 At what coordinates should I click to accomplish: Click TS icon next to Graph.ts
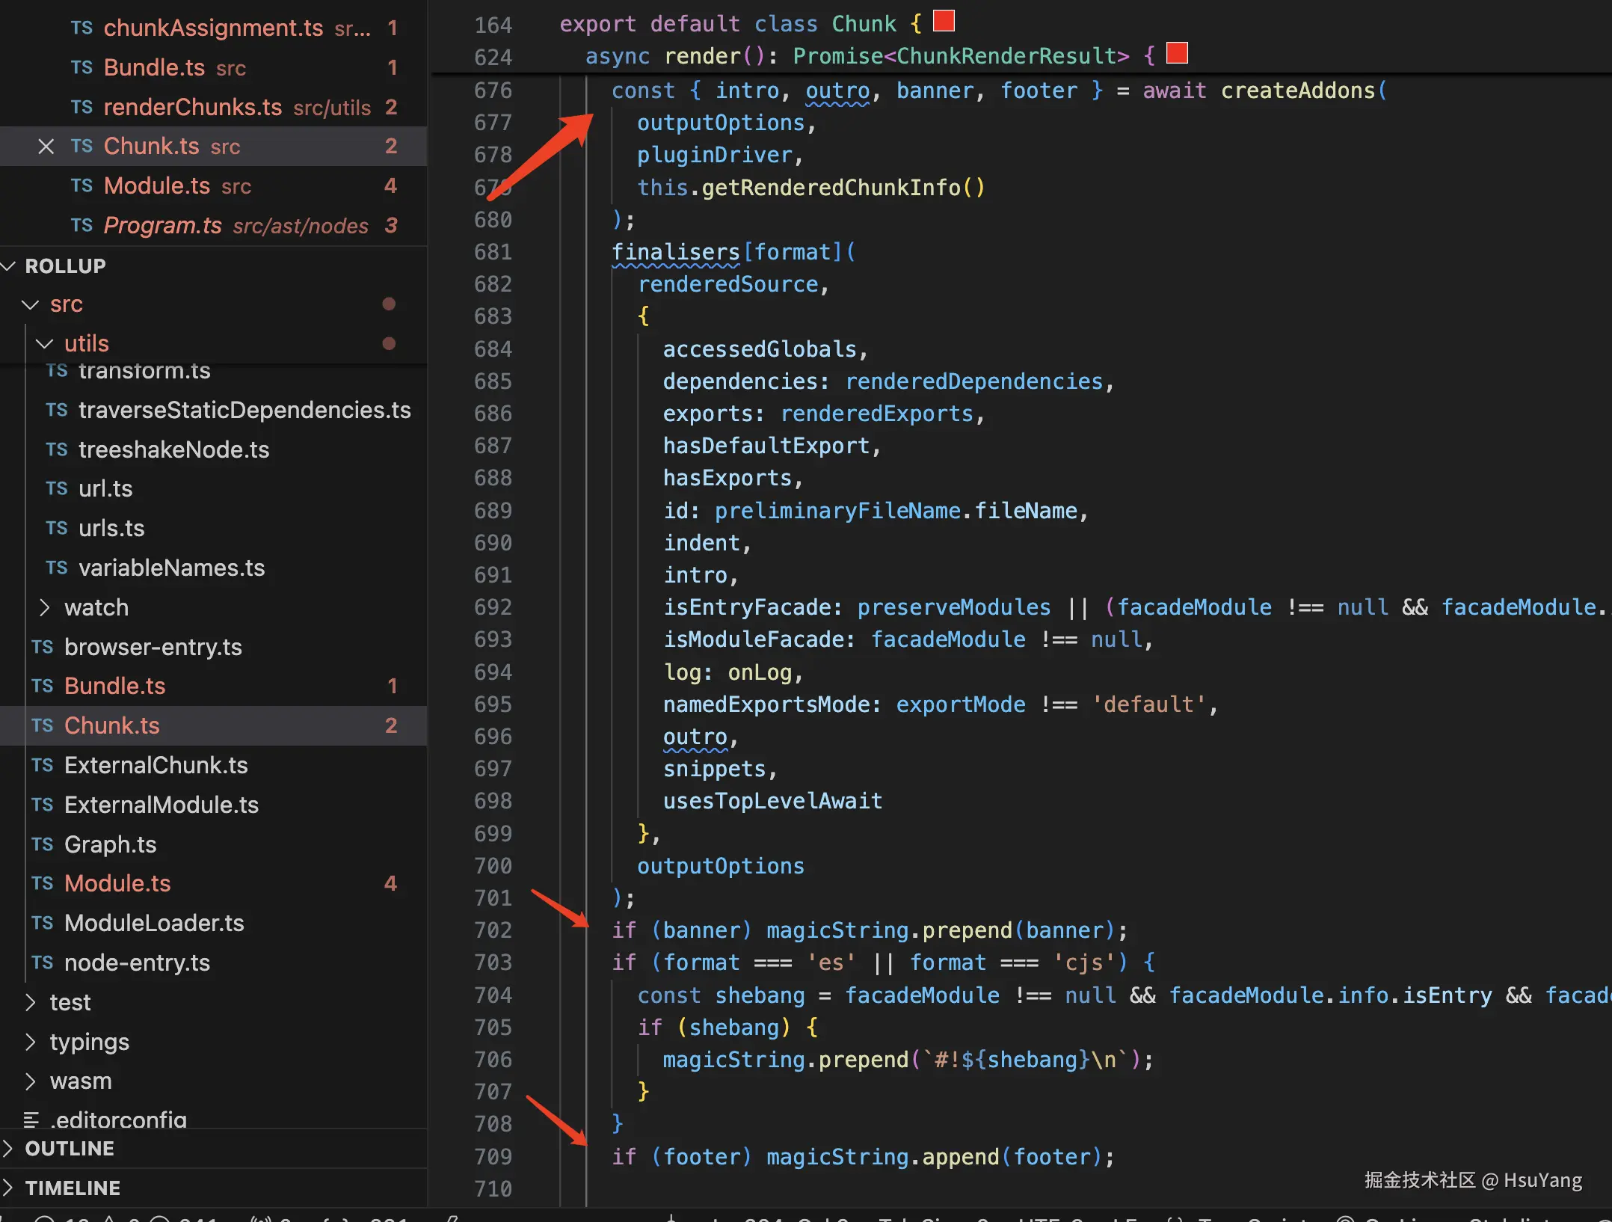pos(43,844)
